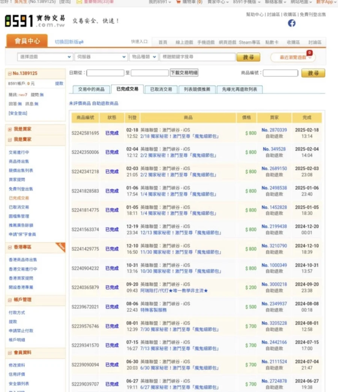The width and height of the screenshot is (338, 392).
Task: Open the 物品種類 dropdown
Action: click(143, 57)
